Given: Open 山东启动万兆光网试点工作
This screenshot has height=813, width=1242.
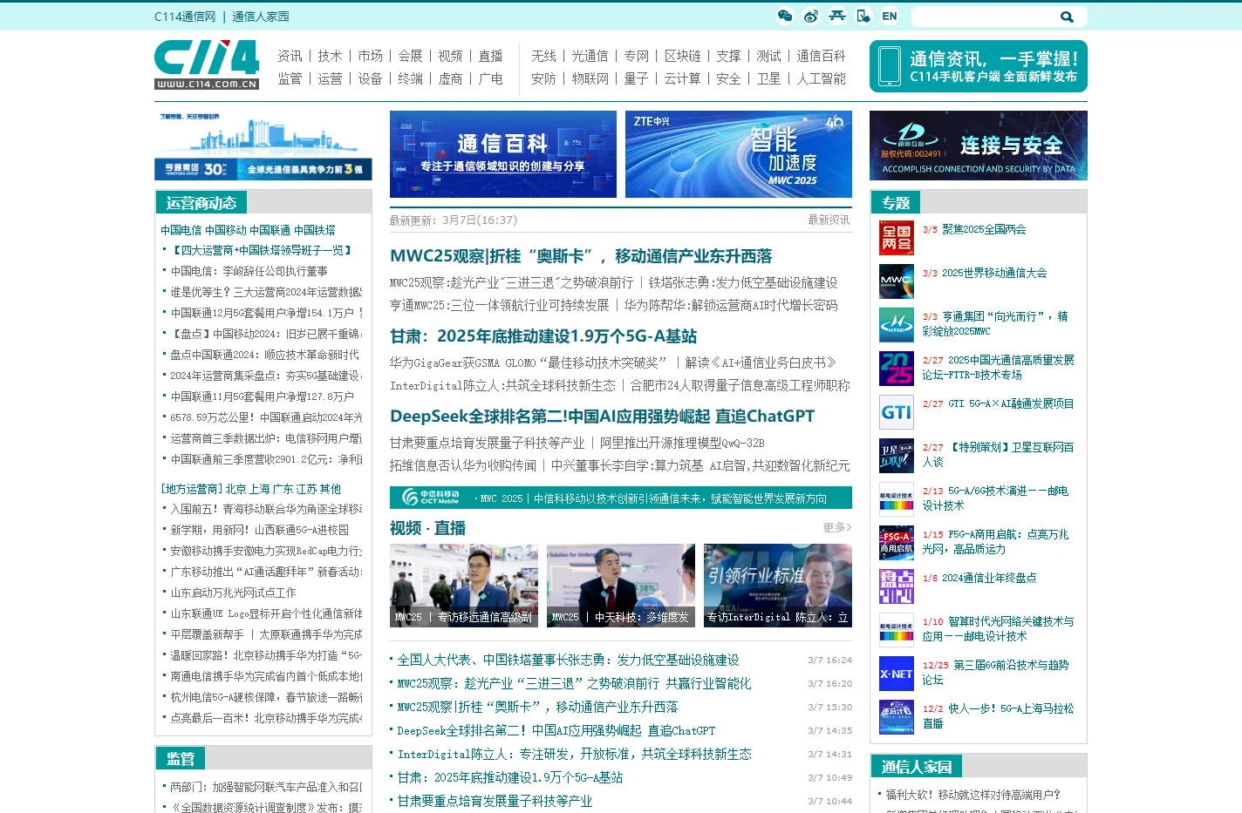Looking at the screenshot, I should (x=234, y=593).
